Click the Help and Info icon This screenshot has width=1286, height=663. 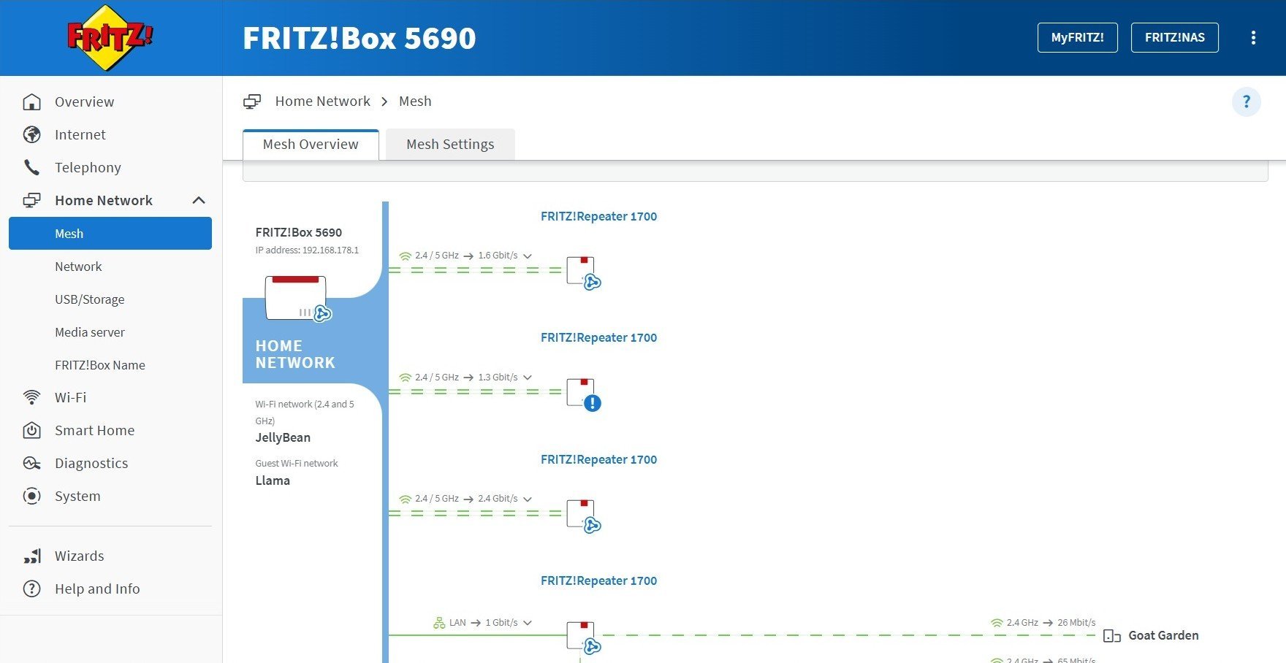point(31,589)
